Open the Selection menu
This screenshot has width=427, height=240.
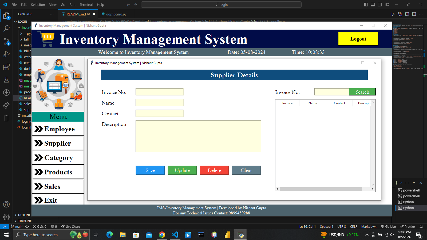38,5
